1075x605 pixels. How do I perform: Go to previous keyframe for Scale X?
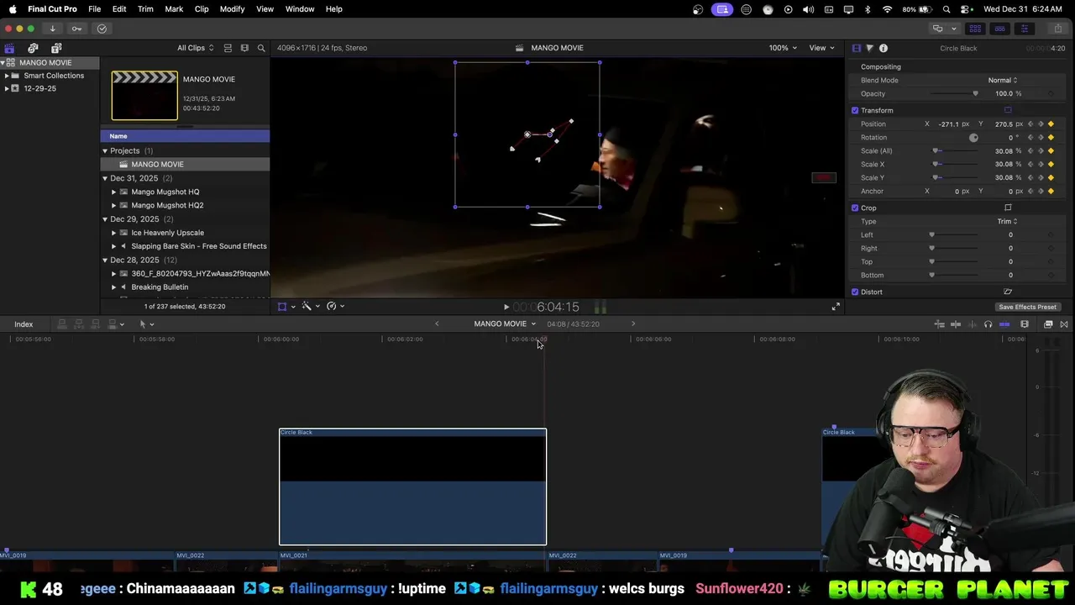1030,164
